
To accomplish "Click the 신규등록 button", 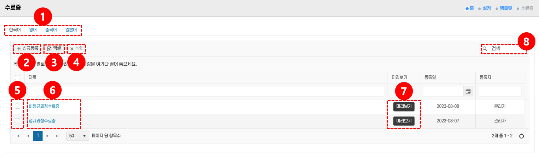I will 27,48.
